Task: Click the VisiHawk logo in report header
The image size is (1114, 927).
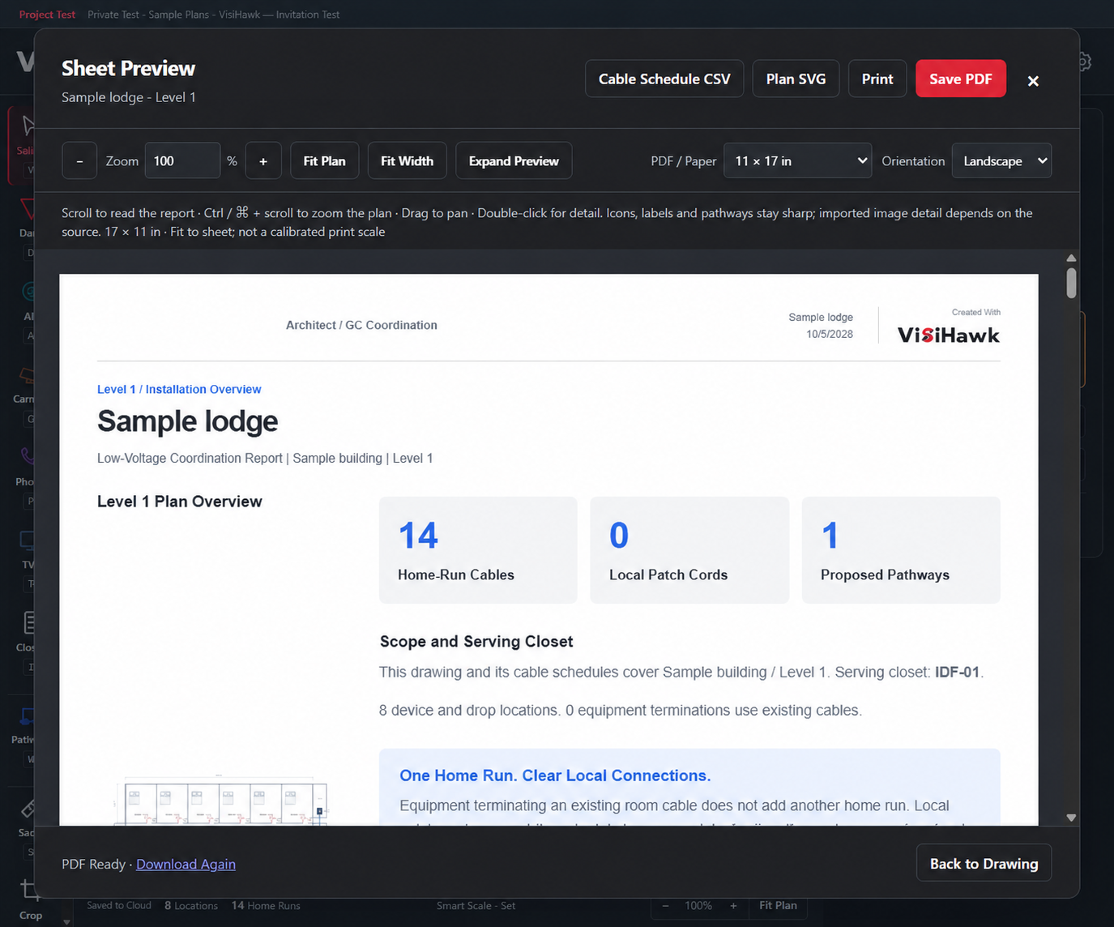Action: tap(948, 335)
